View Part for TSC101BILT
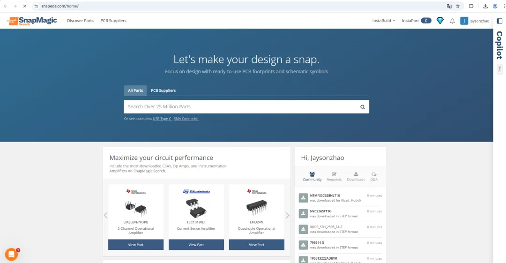Viewport: 506px width, 263px height. point(196,245)
